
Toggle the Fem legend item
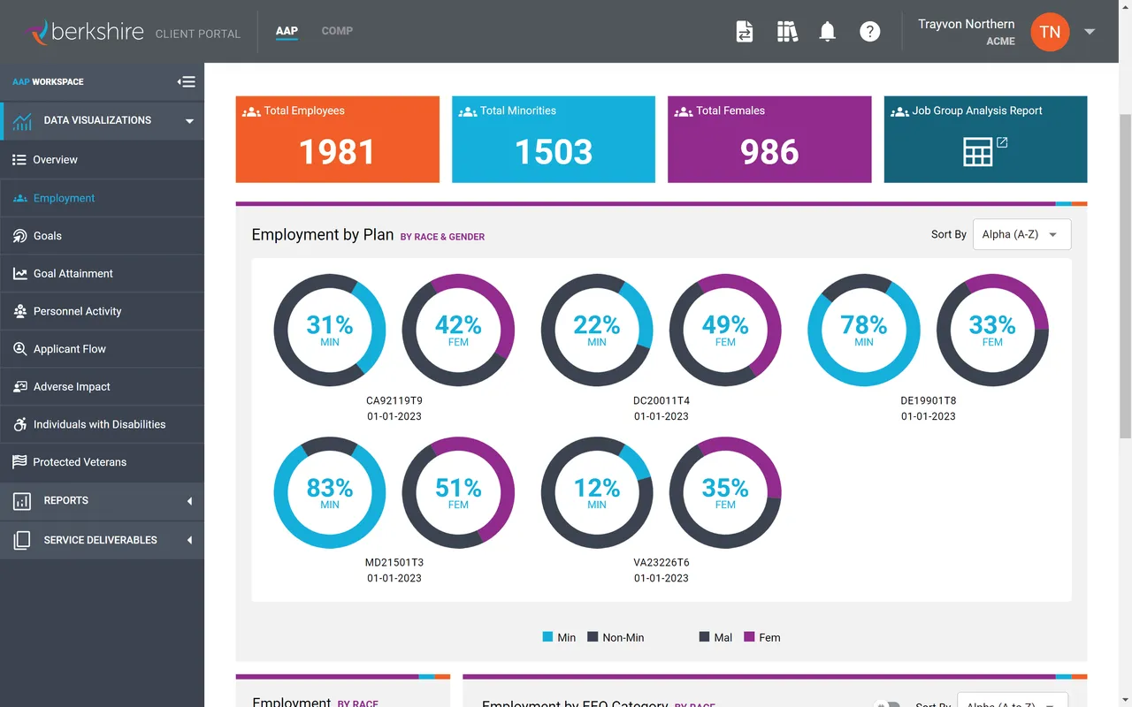click(762, 636)
